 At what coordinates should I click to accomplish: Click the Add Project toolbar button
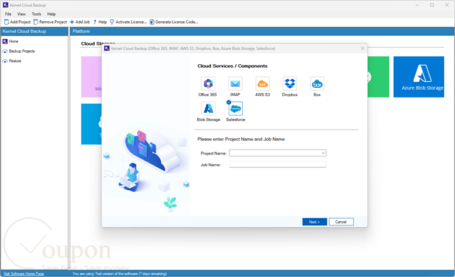coord(17,22)
